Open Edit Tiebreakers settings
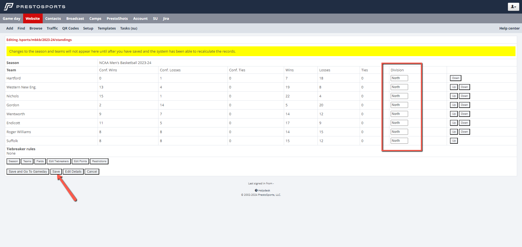Image resolution: width=522 pixels, height=247 pixels. [x=59, y=161]
